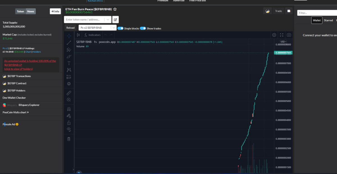Click the current price label 0.00000007565

pyautogui.click(x=283, y=53)
